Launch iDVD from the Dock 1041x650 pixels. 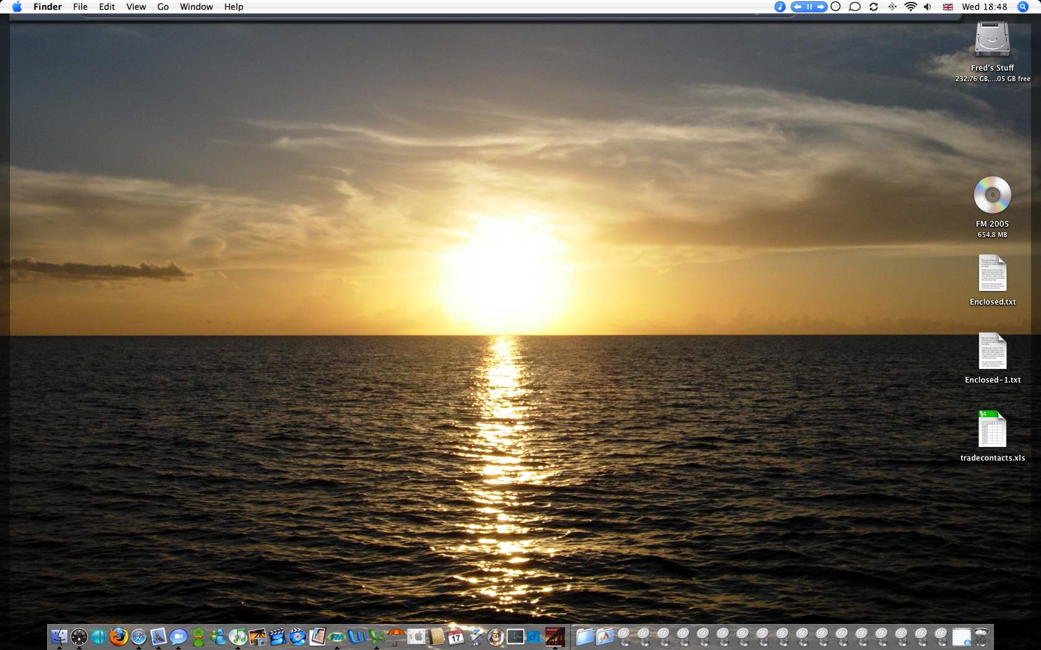(x=297, y=636)
